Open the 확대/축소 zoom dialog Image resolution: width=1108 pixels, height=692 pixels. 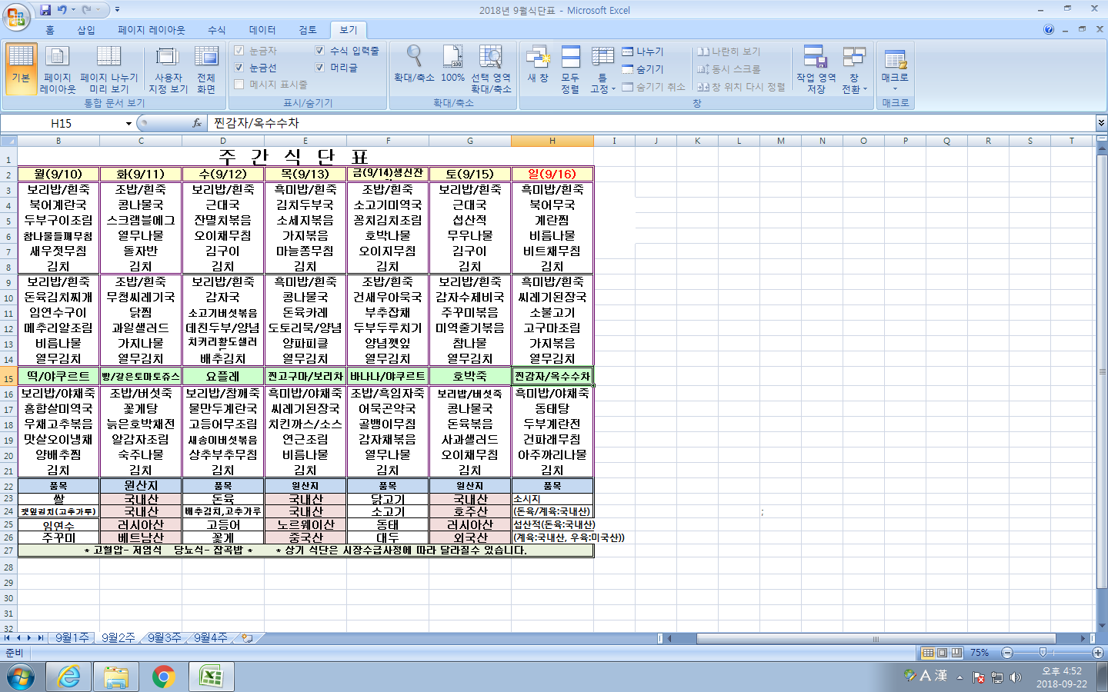click(x=414, y=63)
